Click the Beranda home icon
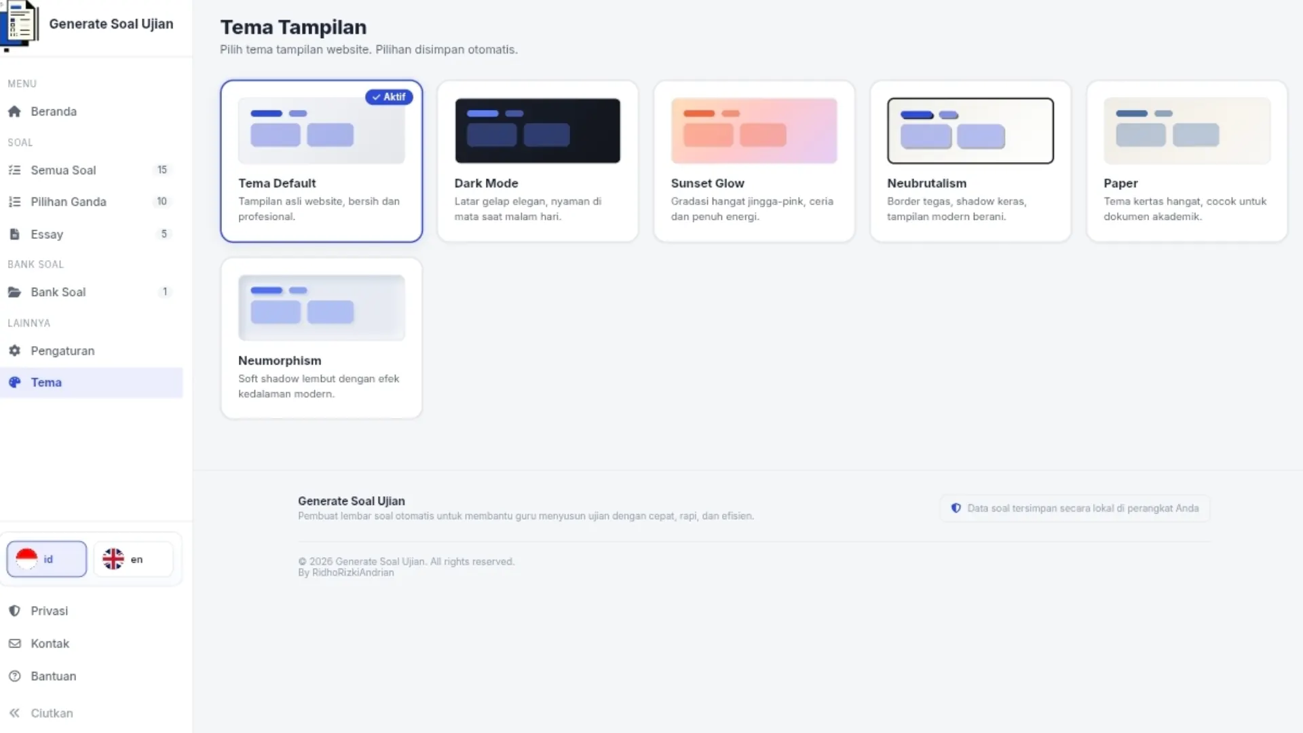Viewport: 1303px width, 733px height. 14,111
